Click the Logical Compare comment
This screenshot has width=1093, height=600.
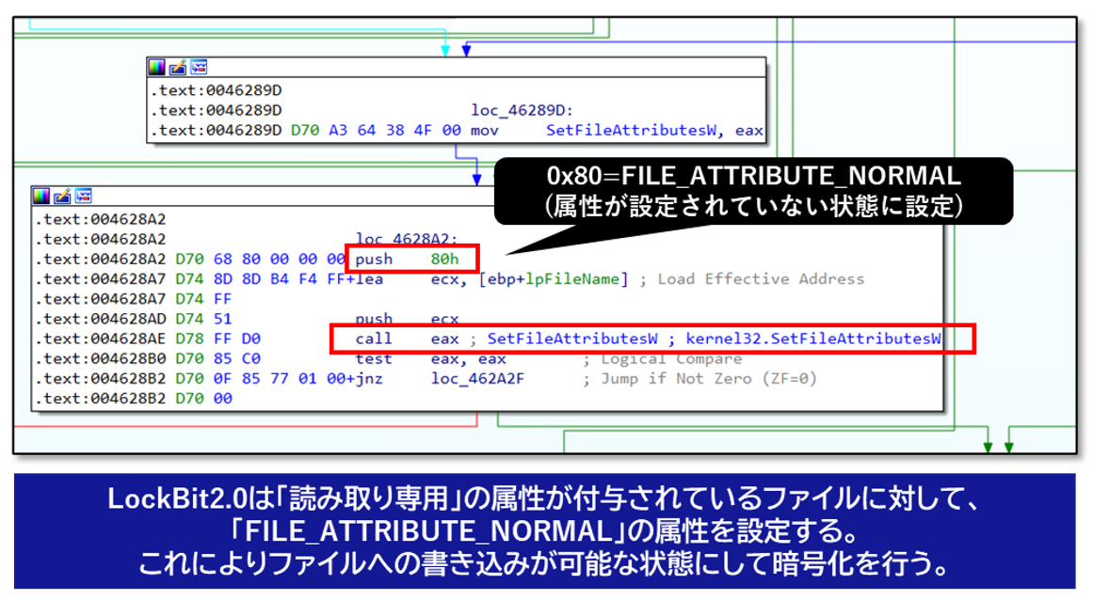click(671, 359)
